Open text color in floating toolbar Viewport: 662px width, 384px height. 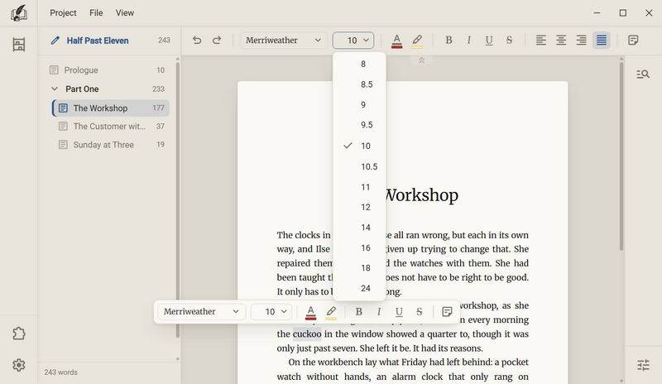click(x=311, y=312)
